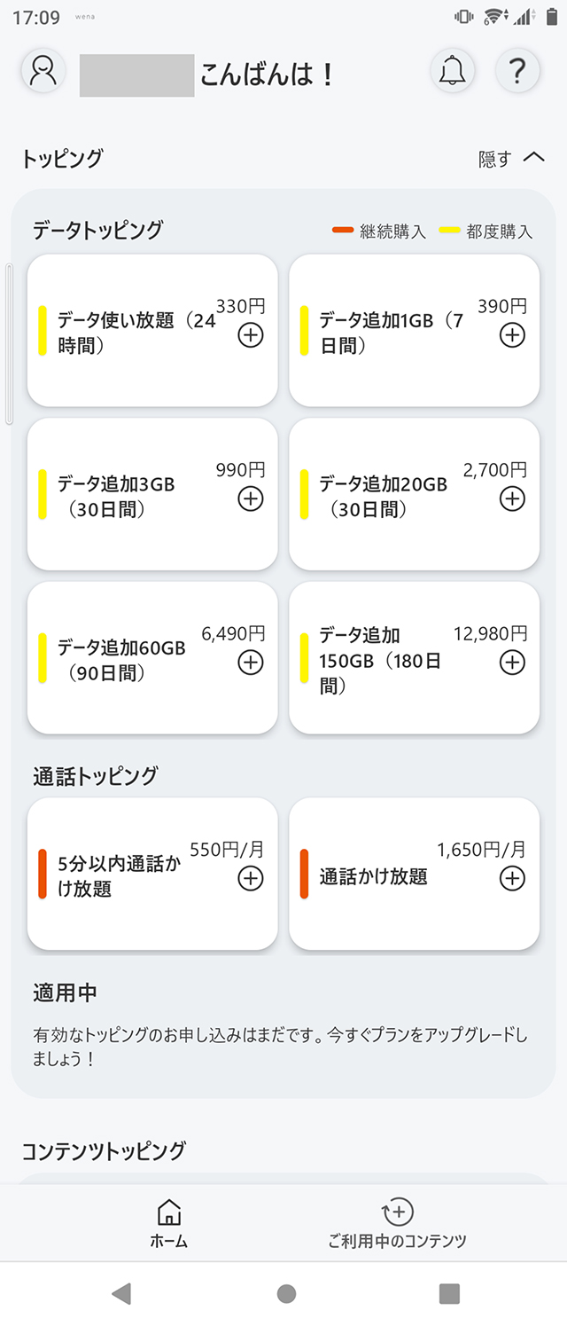The image size is (567, 1326).
Task: Add 5分以内通話かけ放題 call topping
Action: (251, 878)
